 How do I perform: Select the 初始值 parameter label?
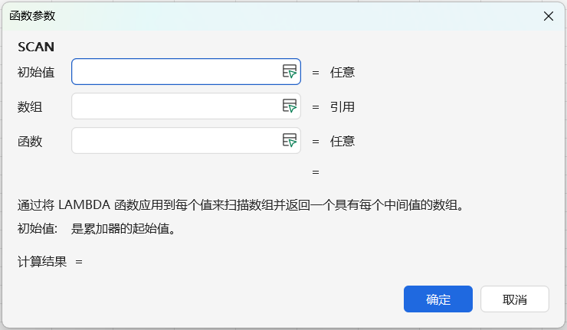click(36, 73)
